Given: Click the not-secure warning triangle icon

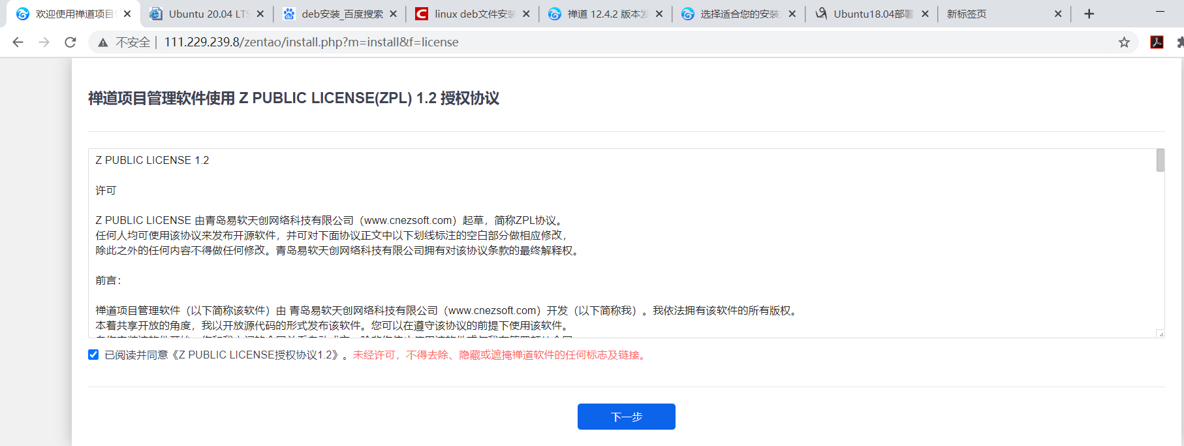Looking at the screenshot, I should click(102, 42).
